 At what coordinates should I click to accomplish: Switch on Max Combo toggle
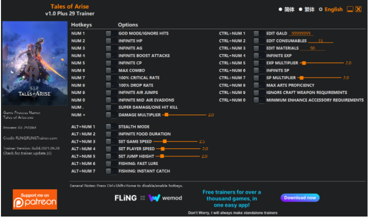point(111,70)
